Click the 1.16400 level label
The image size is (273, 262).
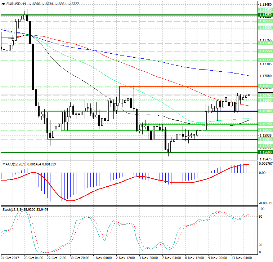265,111
